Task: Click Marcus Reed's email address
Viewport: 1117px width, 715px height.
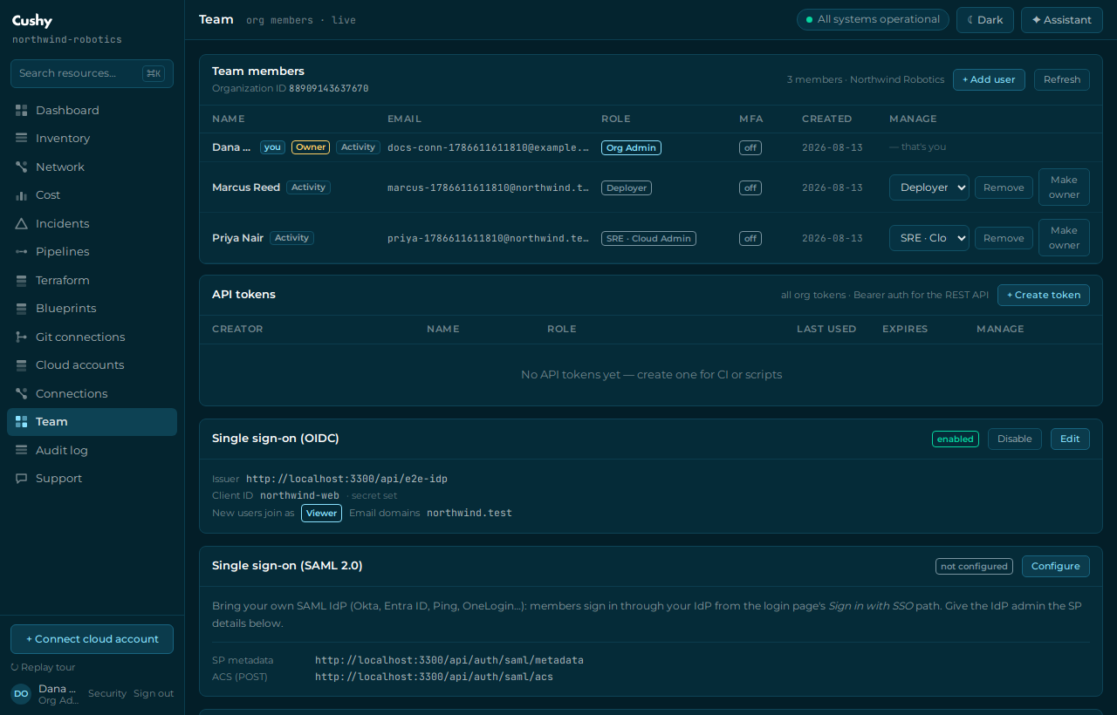Action: click(488, 187)
